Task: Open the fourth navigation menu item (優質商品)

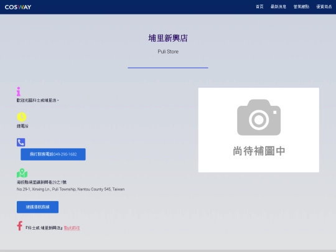Action: coord(324,7)
